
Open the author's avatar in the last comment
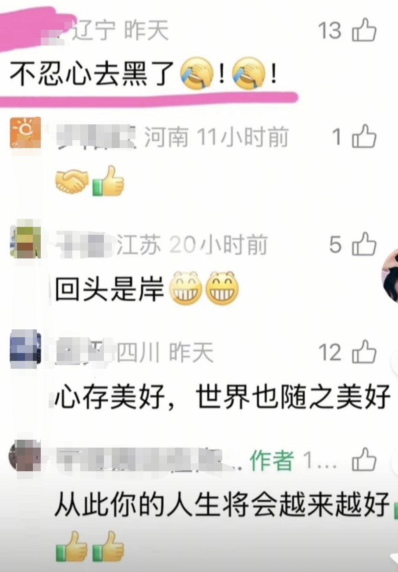pos(25,455)
